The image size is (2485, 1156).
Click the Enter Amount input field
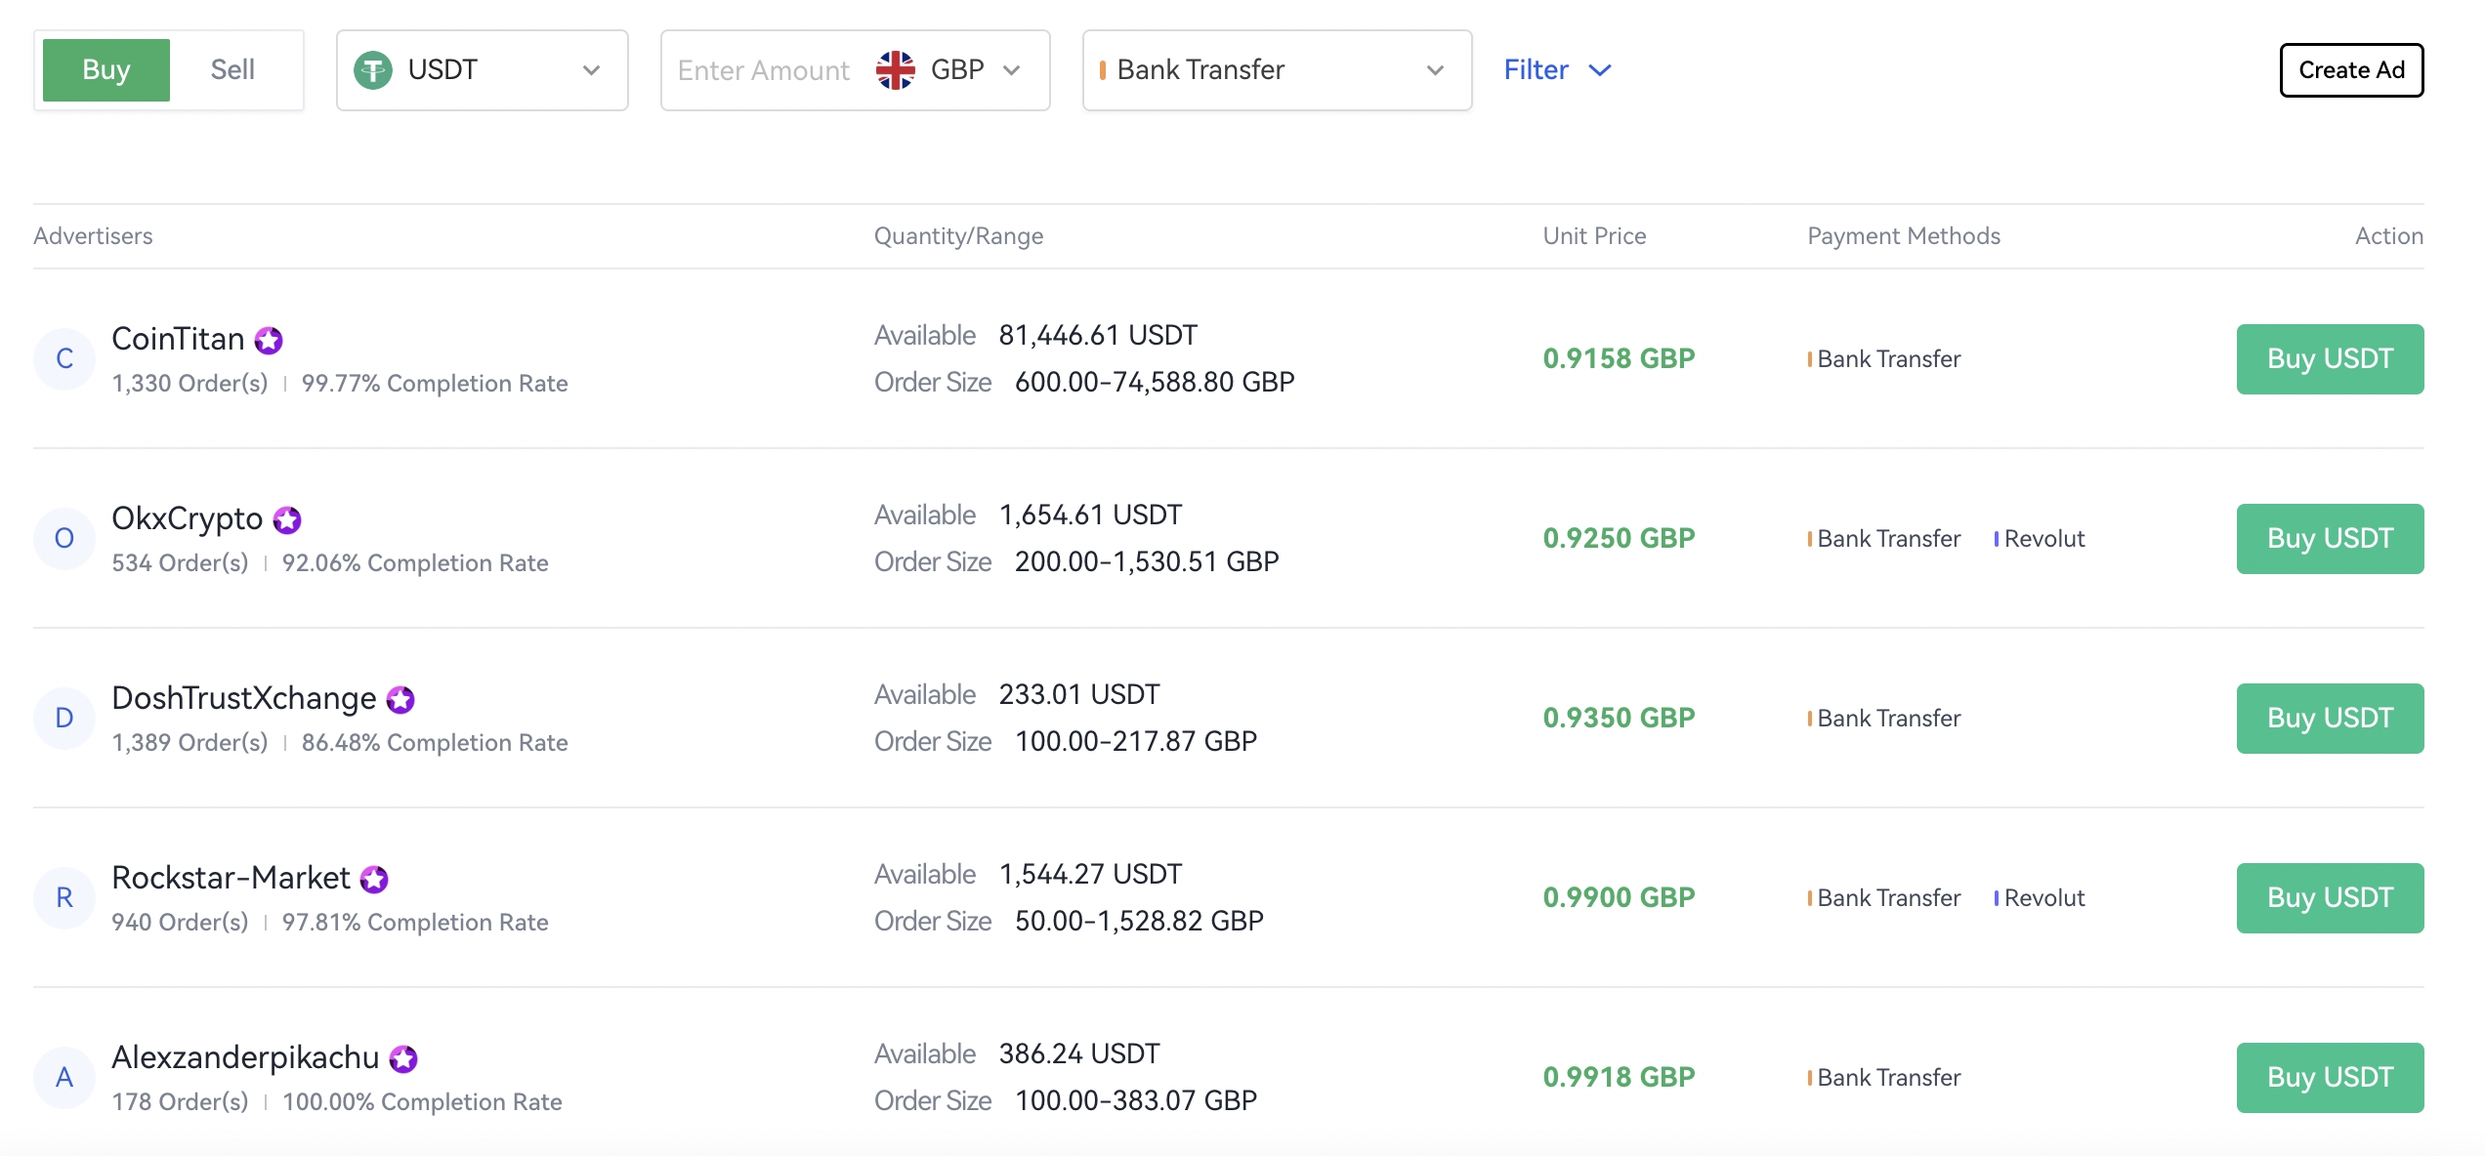pyautogui.click(x=764, y=70)
